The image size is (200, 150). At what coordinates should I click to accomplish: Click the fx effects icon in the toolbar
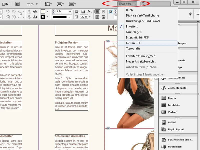[89, 11]
